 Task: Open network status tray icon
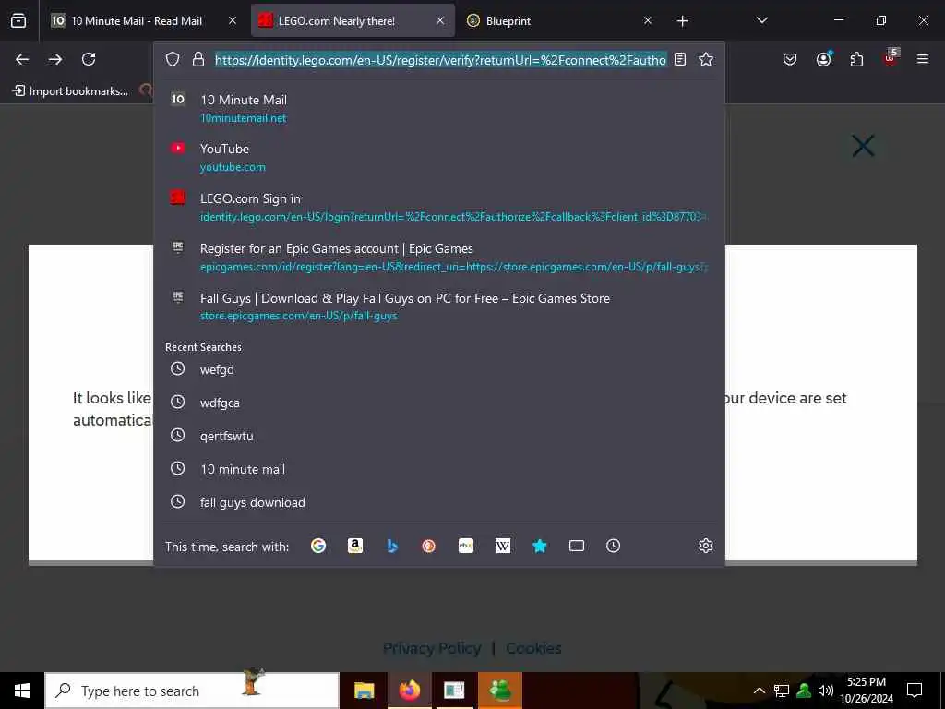tap(781, 691)
